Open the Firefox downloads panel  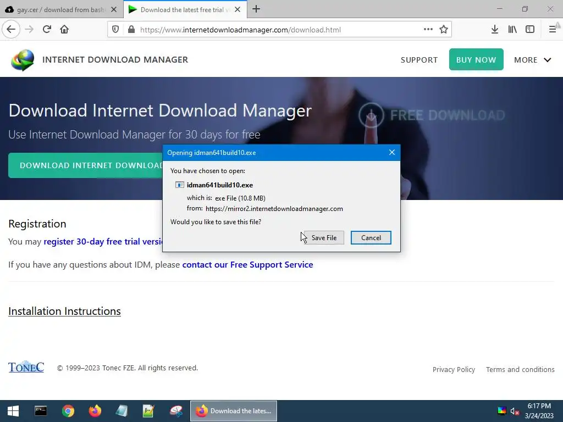(495, 30)
